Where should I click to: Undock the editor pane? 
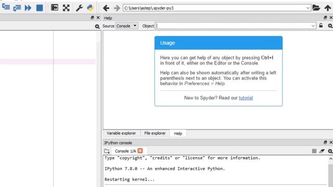coord(92,18)
